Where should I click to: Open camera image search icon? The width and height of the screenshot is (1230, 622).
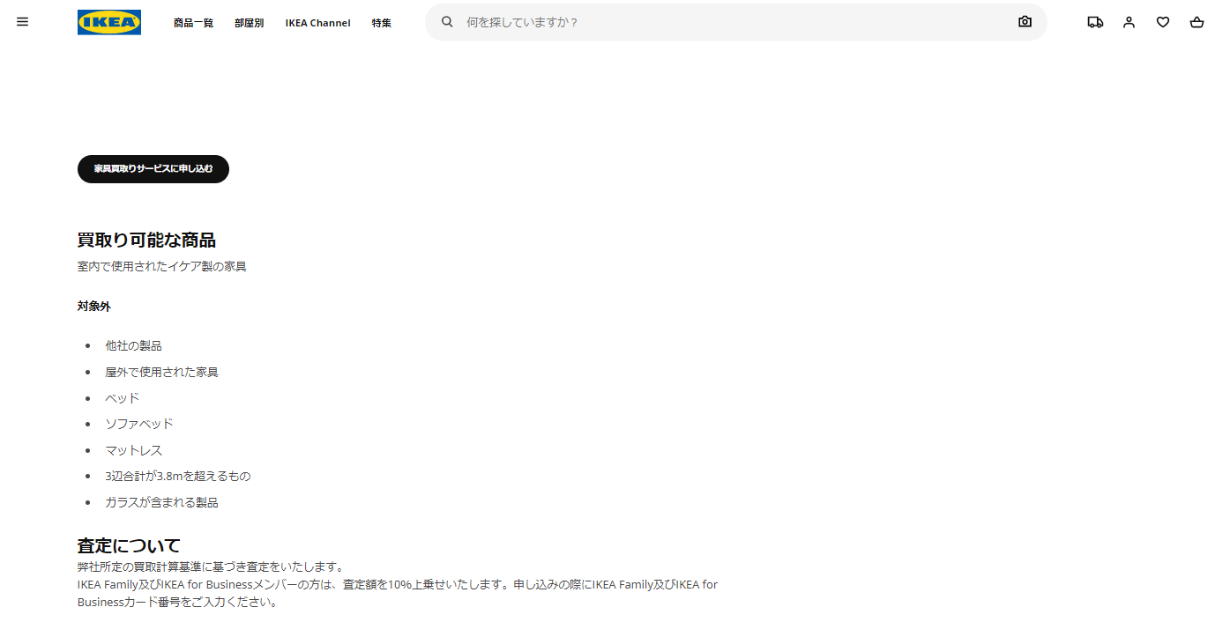1025,22
